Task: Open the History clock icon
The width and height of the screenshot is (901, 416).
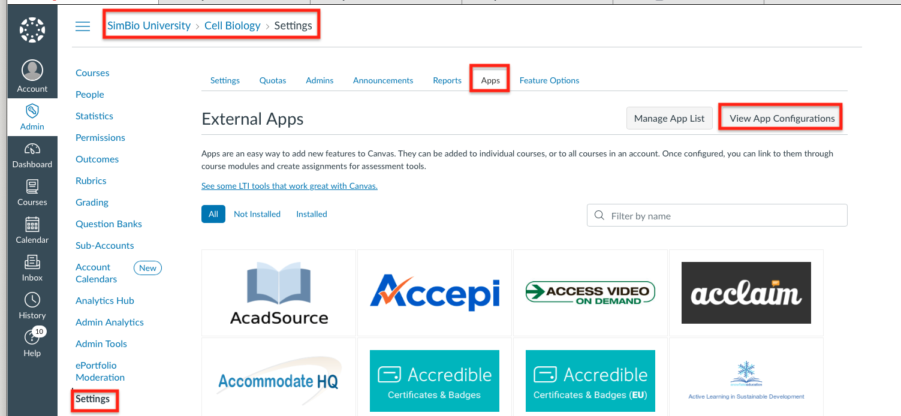Action: click(x=32, y=300)
